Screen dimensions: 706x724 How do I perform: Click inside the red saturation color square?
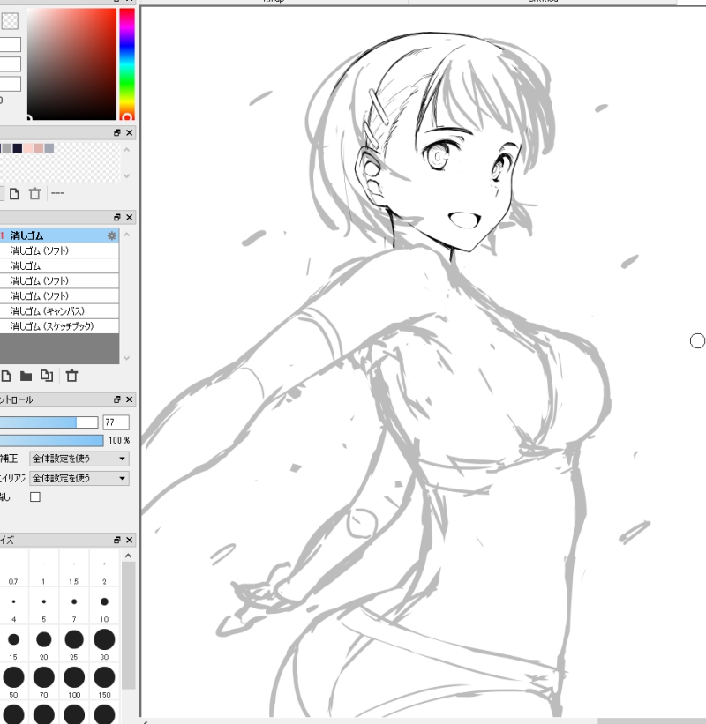click(x=71, y=64)
